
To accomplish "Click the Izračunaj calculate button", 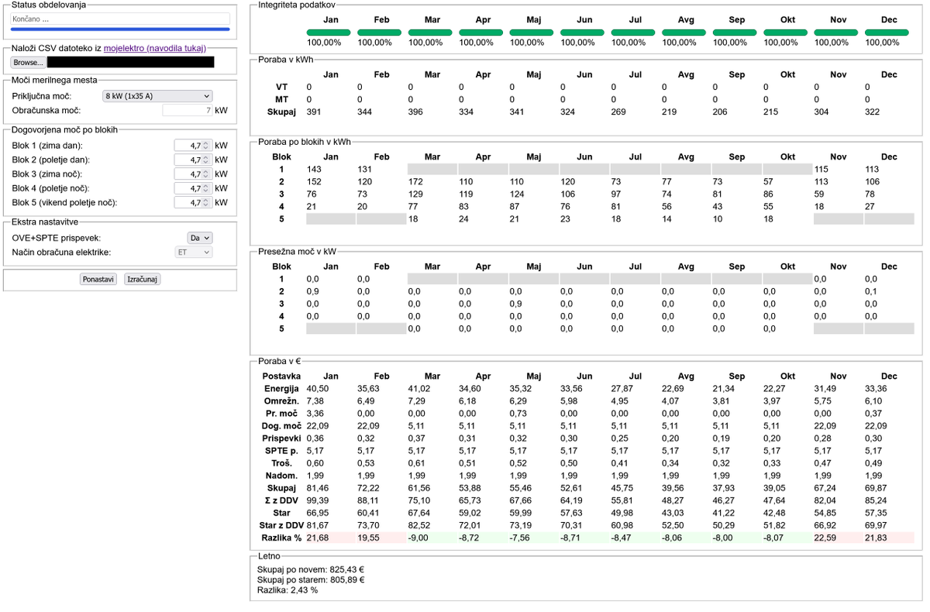I will 142,279.
